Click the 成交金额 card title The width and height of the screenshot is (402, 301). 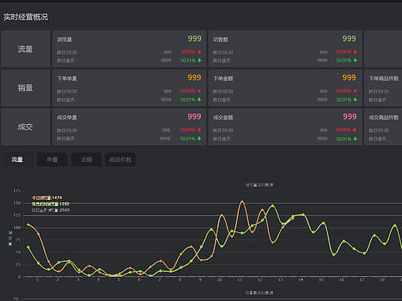coord(223,117)
